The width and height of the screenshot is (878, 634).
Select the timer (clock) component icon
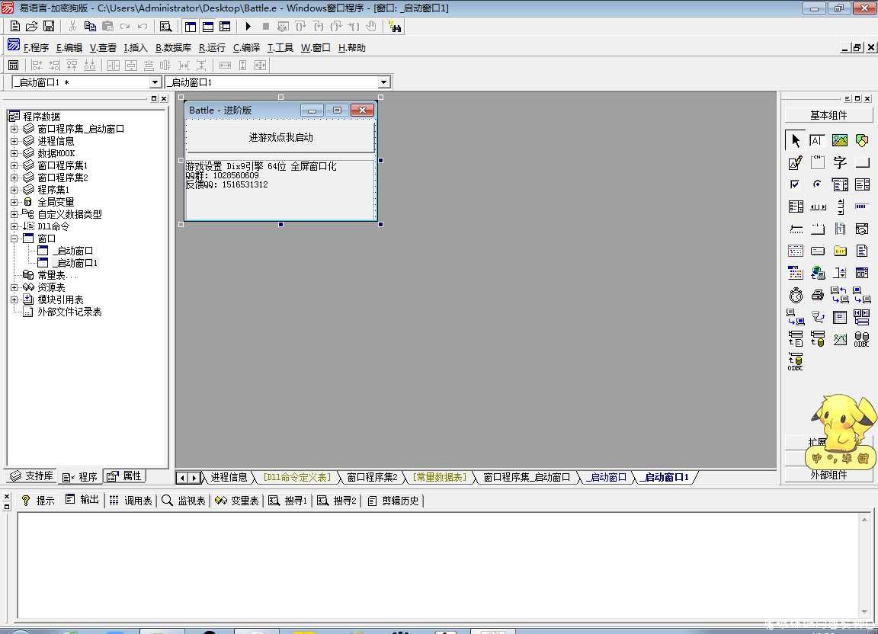(x=796, y=295)
